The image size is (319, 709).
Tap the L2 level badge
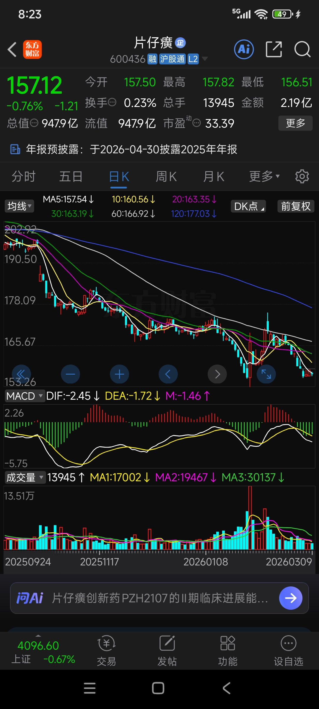click(x=193, y=59)
